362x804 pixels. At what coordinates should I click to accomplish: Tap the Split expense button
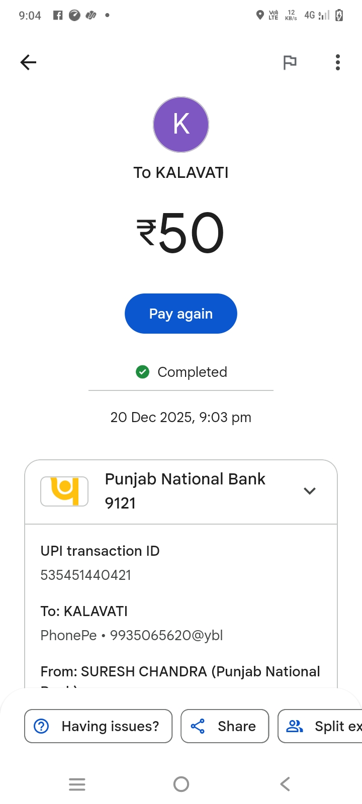coord(322,726)
